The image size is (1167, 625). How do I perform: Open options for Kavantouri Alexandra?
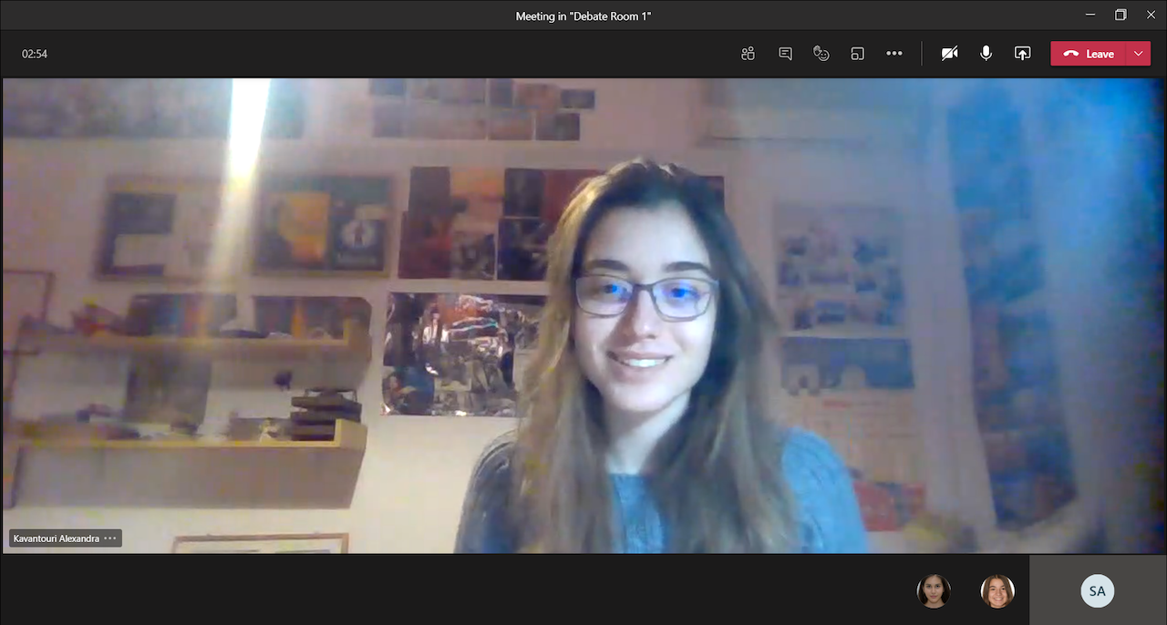point(110,538)
